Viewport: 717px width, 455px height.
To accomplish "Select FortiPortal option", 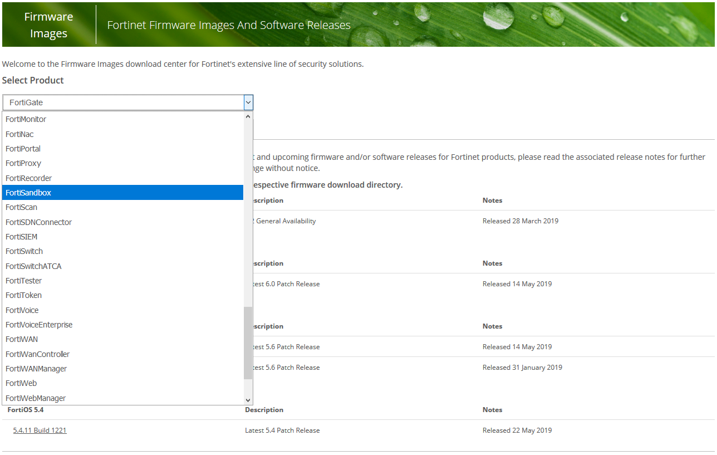I will 23,149.
